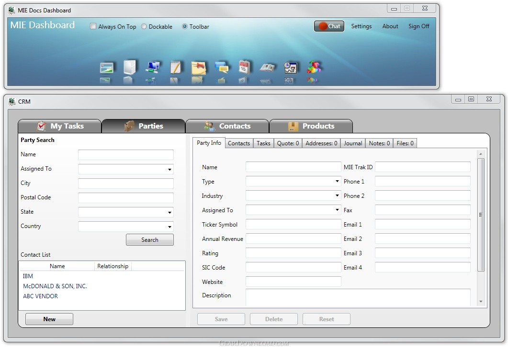Select the Toolbar radio option
Image resolution: width=508 pixels, height=347 pixels.
[185, 26]
